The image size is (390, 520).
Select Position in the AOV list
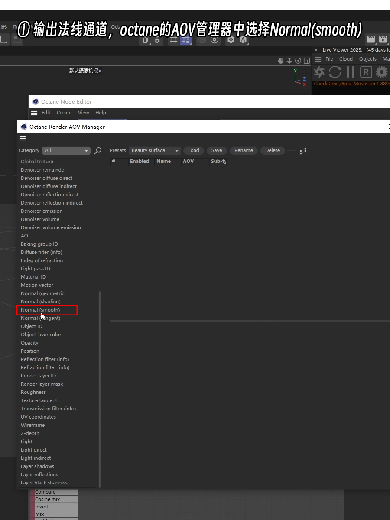(x=30, y=351)
